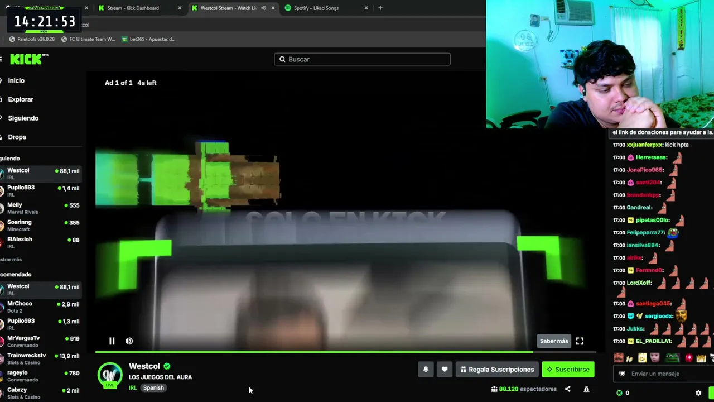Focus the Enviar un mensaje chat input
This screenshot has height=402, width=714.
pyautogui.click(x=664, y=374)
